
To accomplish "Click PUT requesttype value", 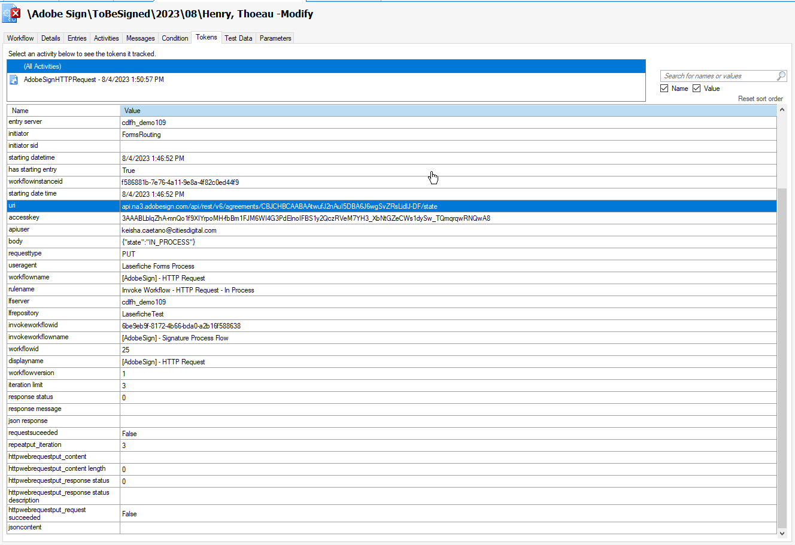I will point(129,254).
